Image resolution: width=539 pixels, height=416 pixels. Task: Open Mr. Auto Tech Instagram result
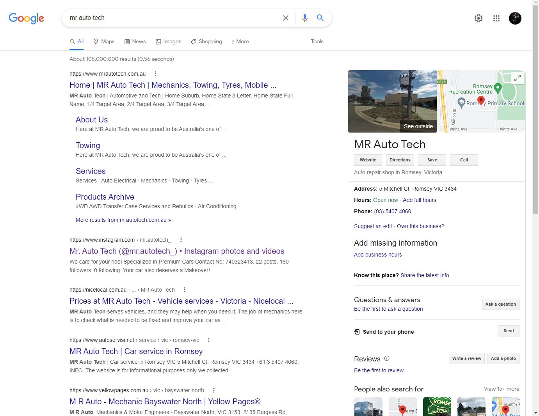click(177, 251)
